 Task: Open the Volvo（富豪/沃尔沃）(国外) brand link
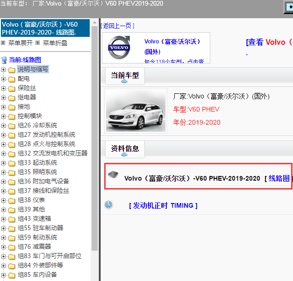point(172,47)
